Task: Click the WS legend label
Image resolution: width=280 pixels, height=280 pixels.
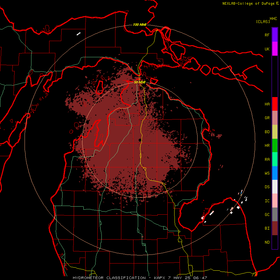Action: (x=267, y=173)
